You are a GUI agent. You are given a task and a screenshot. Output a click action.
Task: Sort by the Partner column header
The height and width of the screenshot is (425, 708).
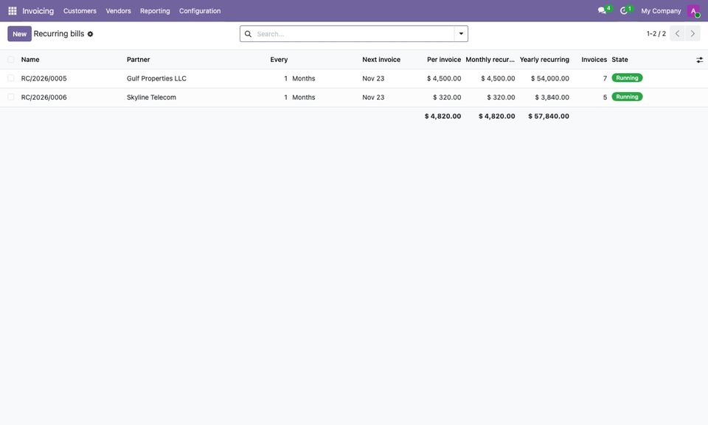(138, 60)
